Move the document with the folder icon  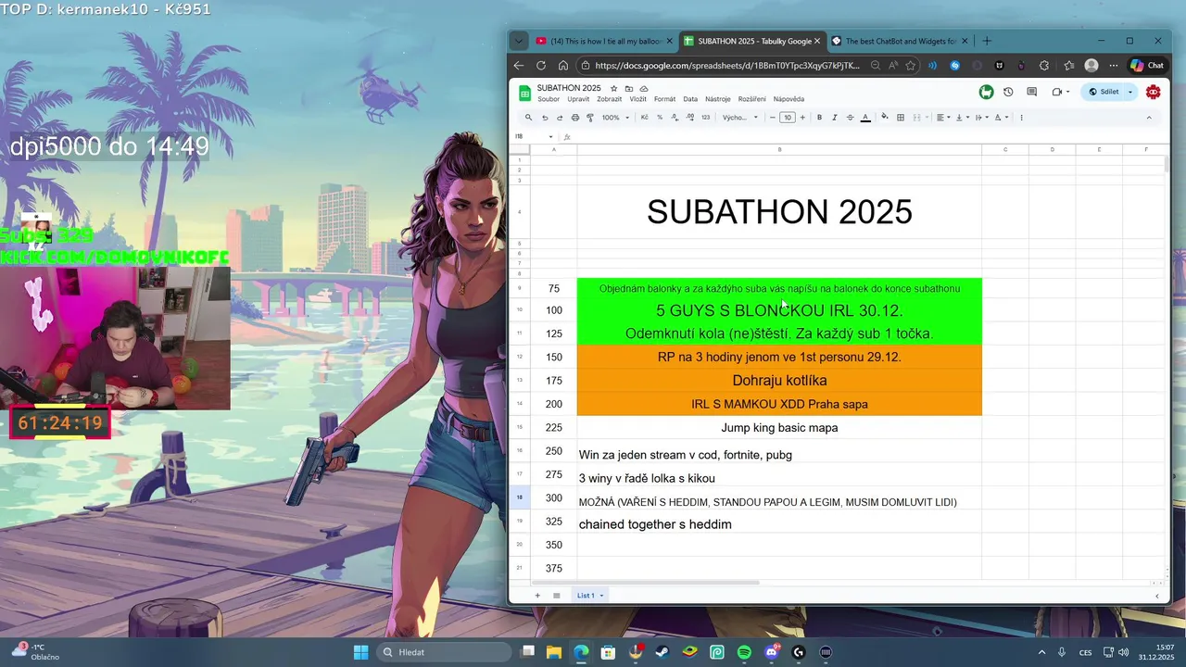(629, 88)
